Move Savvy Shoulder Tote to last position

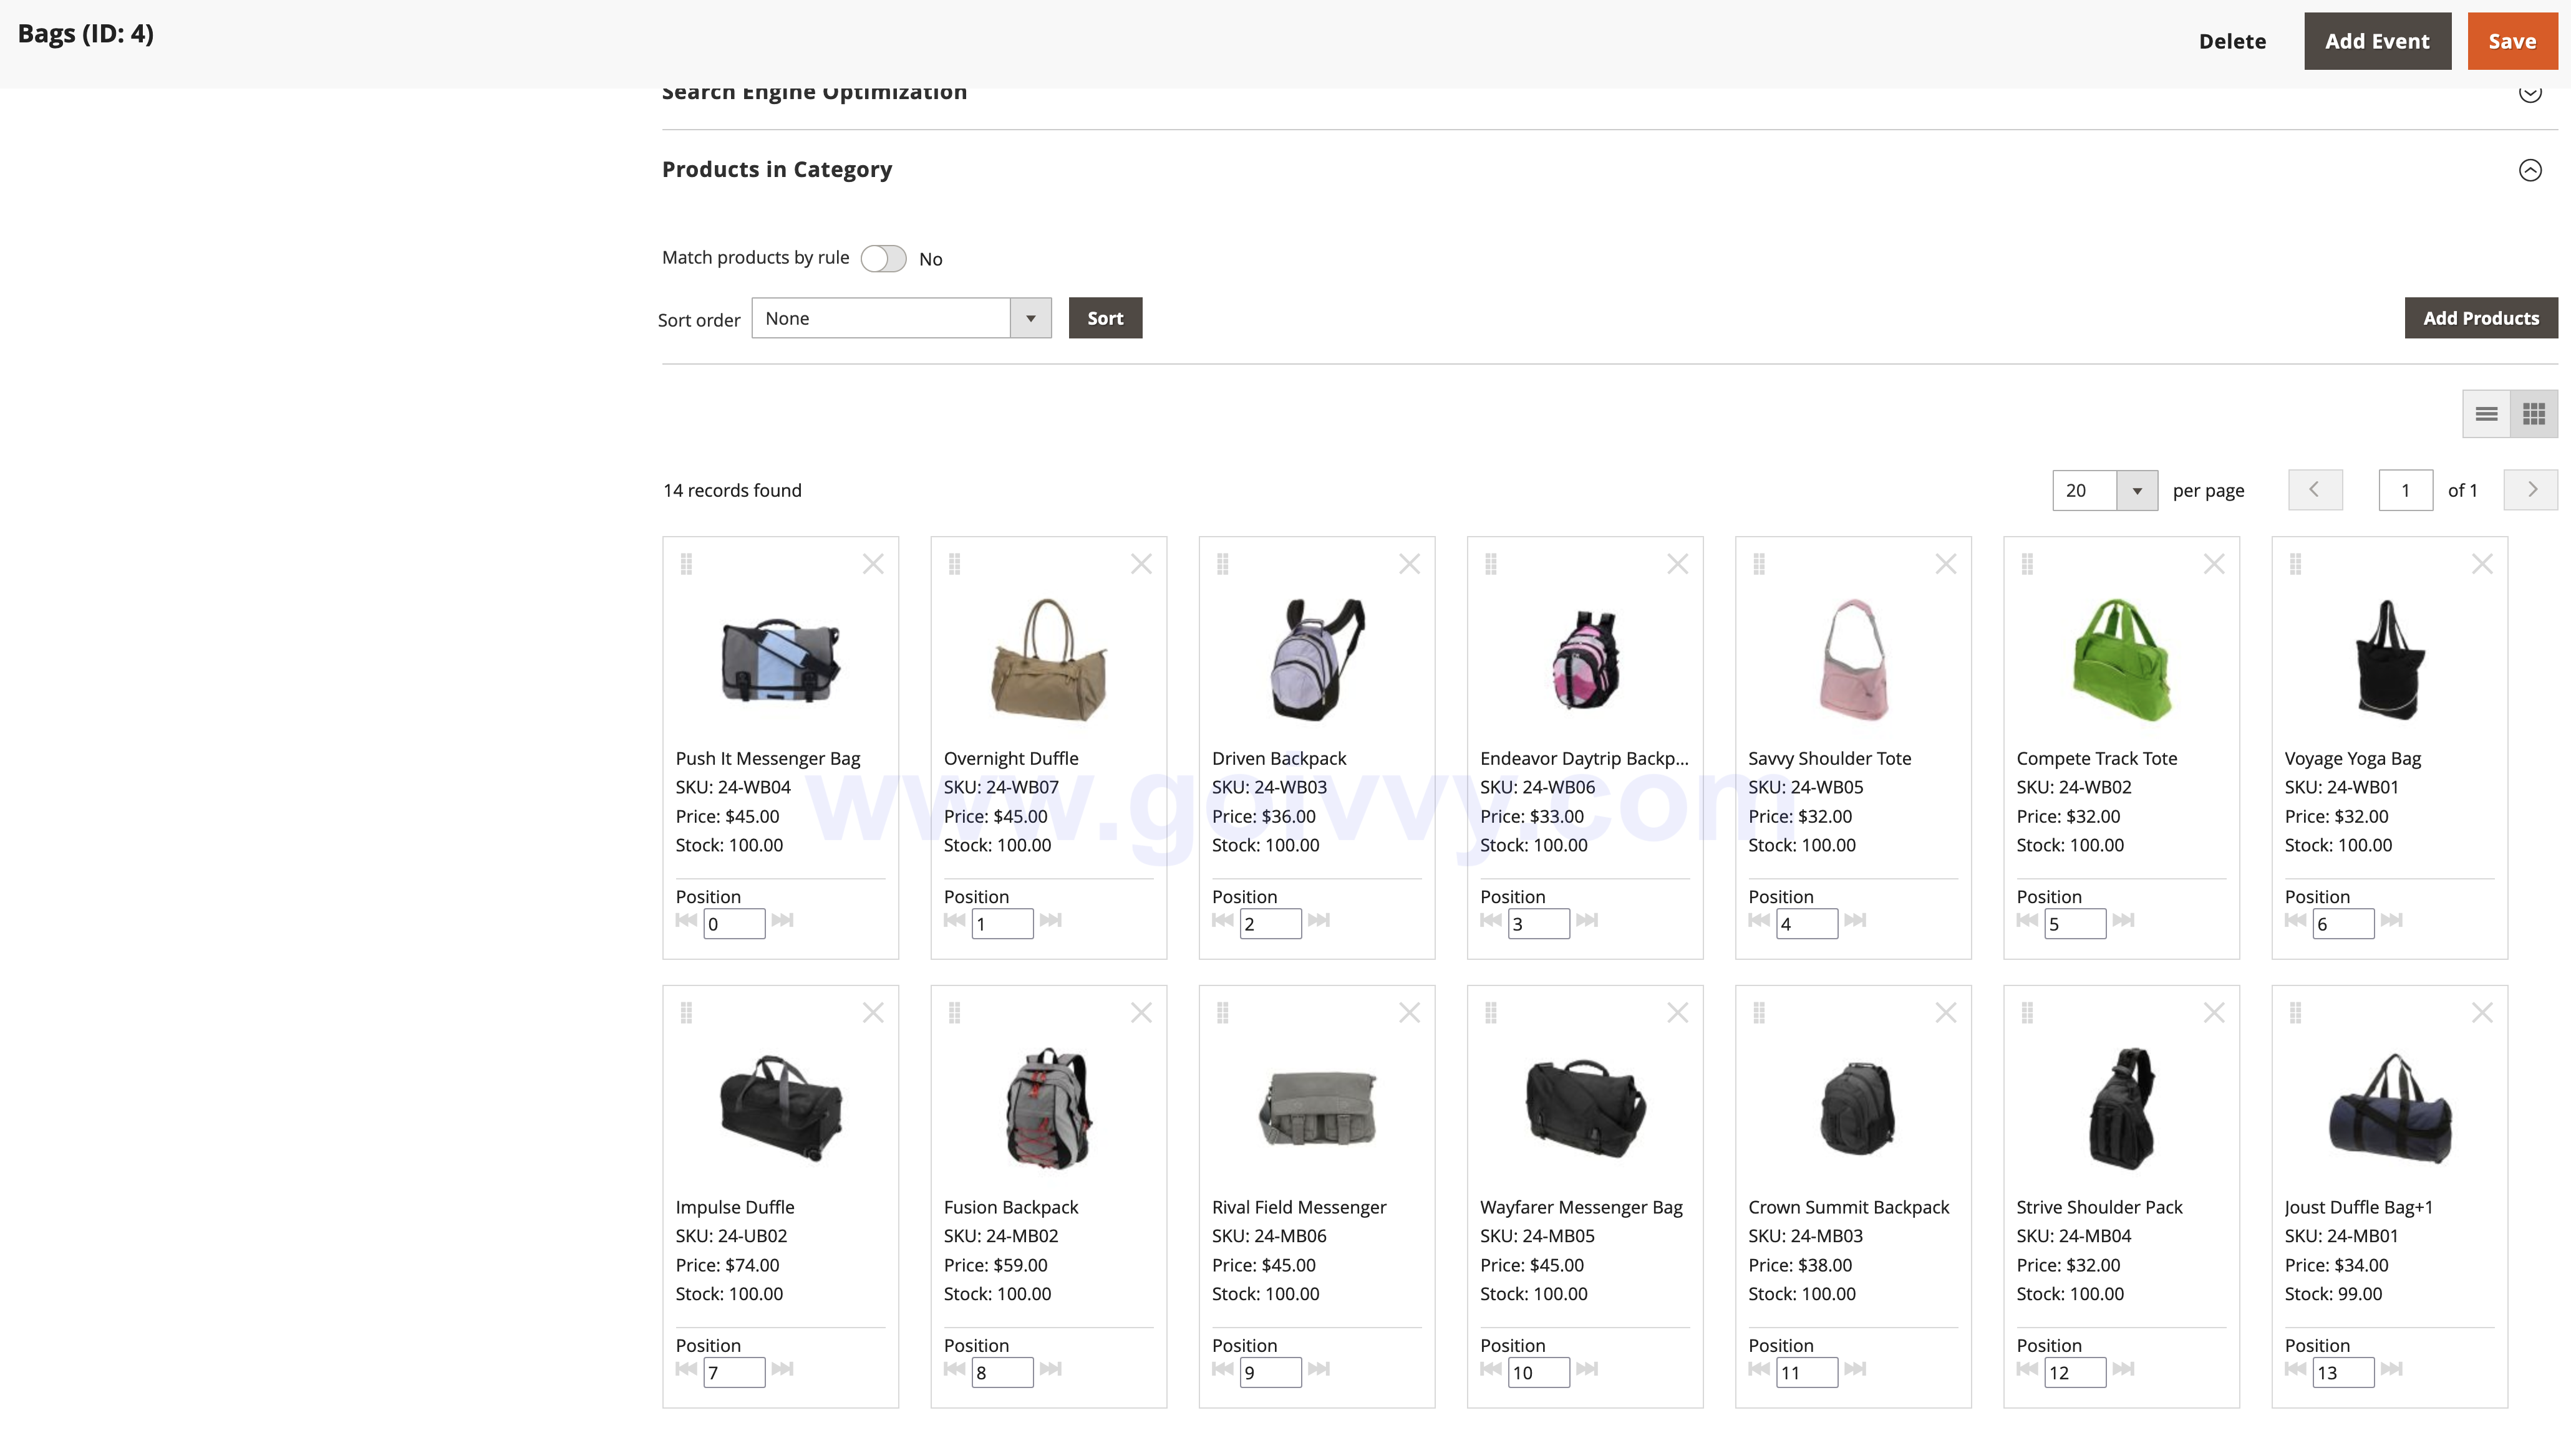[1857, 921]
